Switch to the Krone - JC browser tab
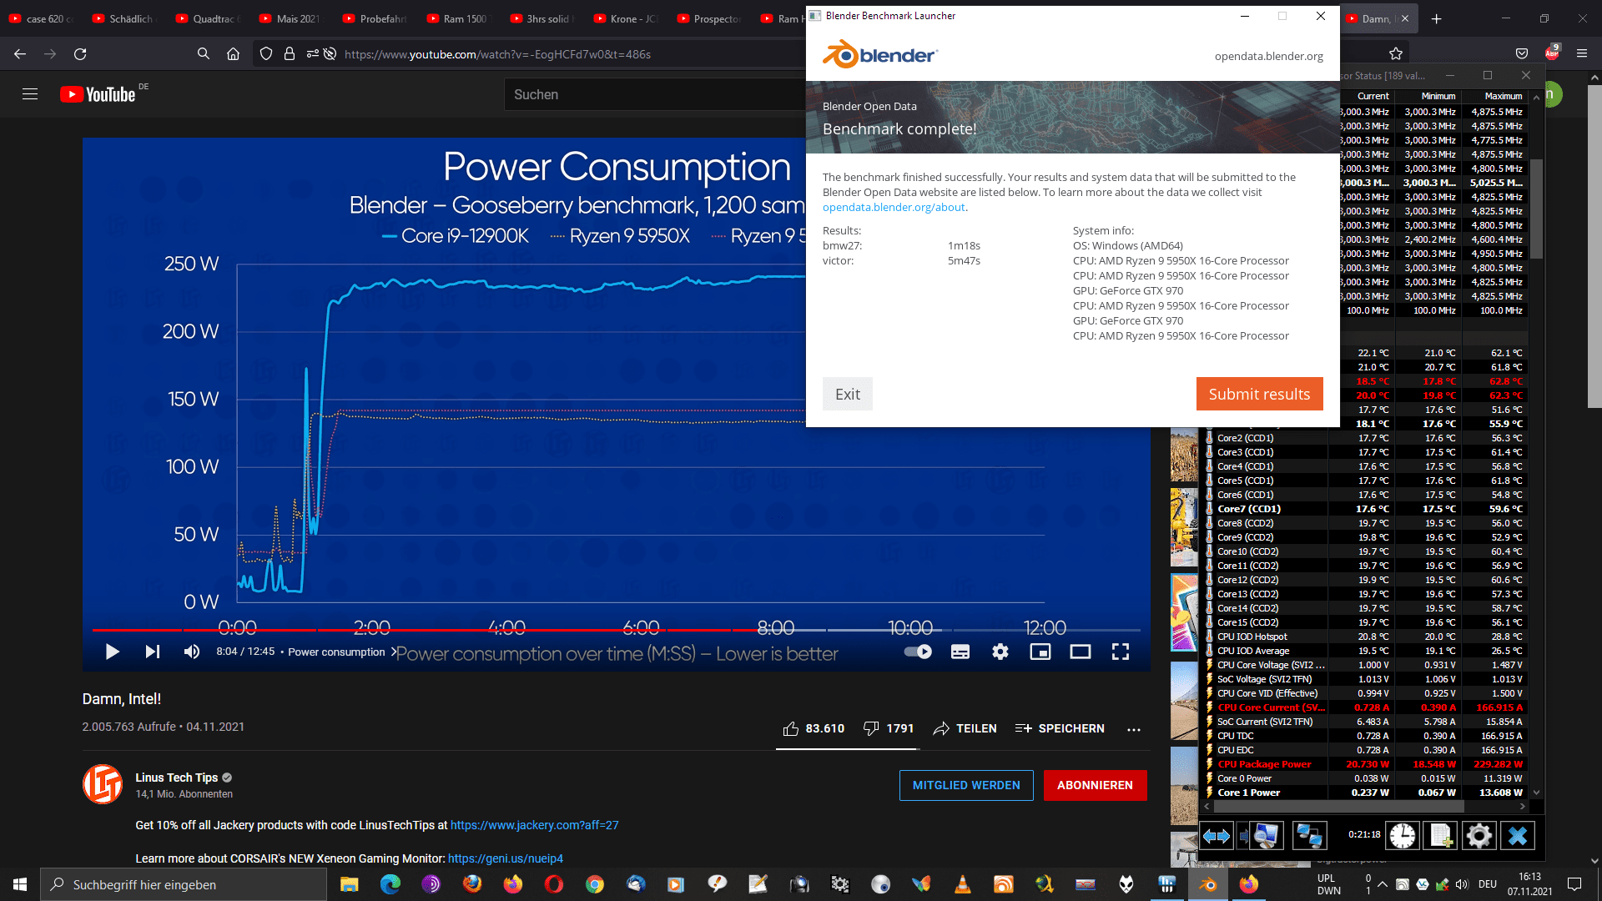This screenshot has width=1602, height=901. [626, 18]
